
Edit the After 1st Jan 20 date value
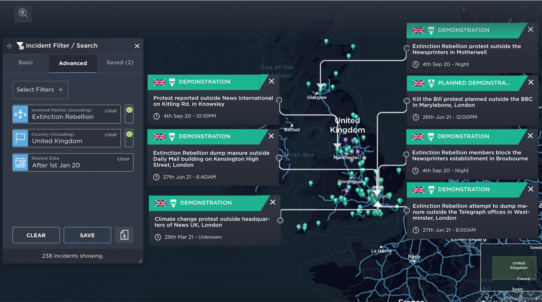[56, 166]
